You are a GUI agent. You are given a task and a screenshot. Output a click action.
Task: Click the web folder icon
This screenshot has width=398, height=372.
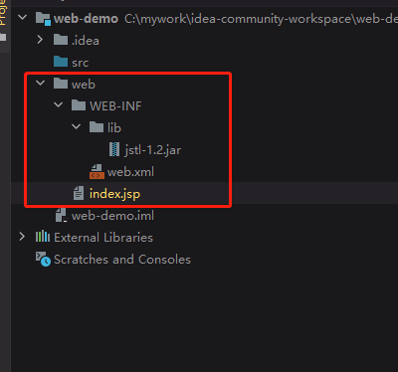pyautogui.click(x=61, y=84)
